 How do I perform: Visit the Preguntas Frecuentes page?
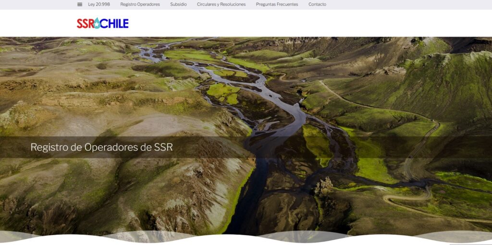[x=277, y=4]
